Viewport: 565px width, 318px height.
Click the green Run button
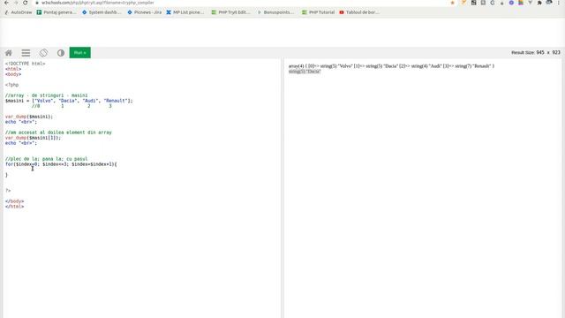pyautogui.click(x=80, y=53)
